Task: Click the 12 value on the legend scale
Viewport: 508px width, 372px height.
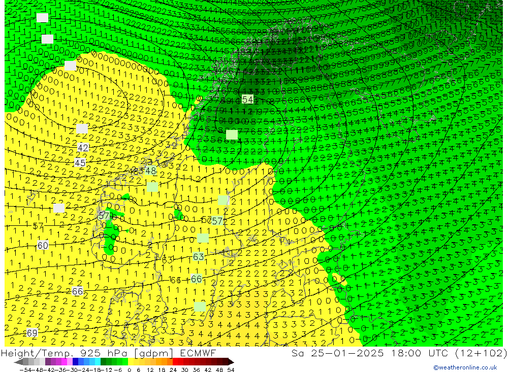Action: click(x=150, y=370)
